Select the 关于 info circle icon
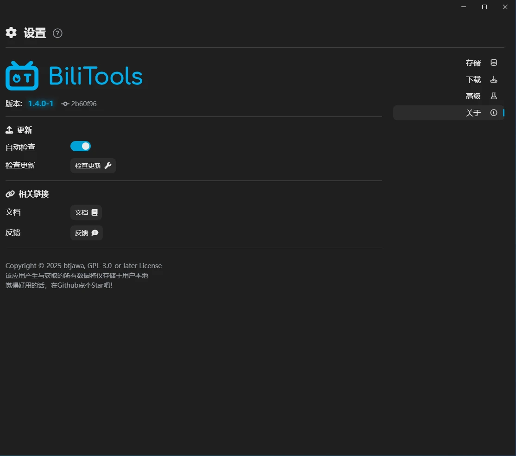This screenshot has width=516, height=456. [x=494, y=113]
